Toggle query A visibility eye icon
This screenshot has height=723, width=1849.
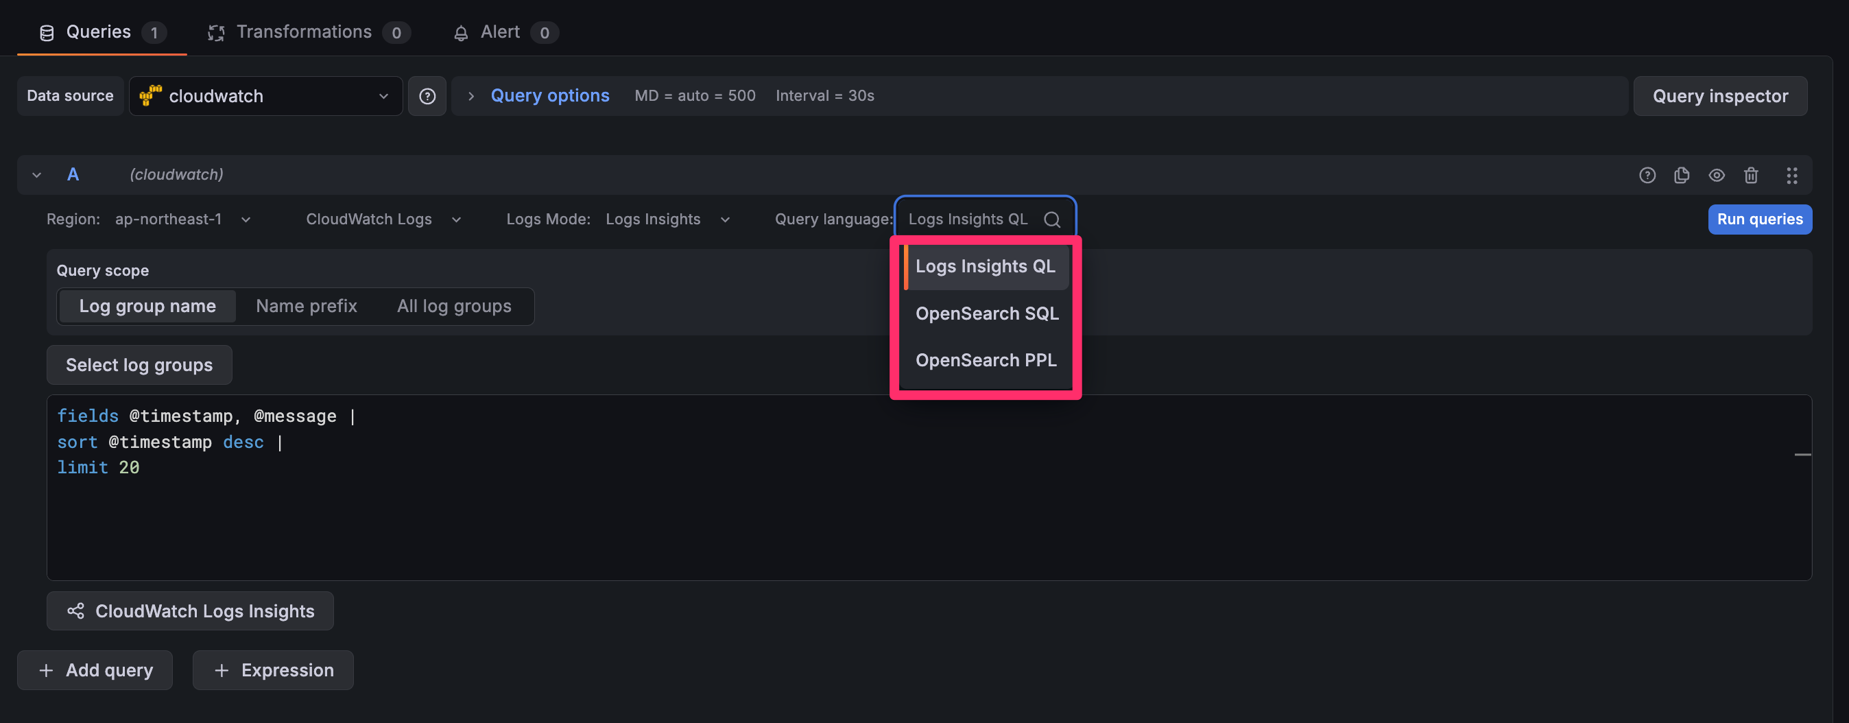tap(1716, 175)
